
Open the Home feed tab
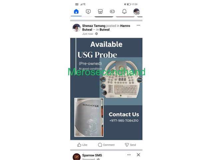pos(76,11)
